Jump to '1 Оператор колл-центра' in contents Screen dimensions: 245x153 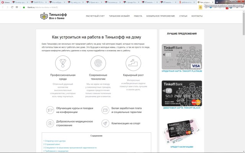[54, 141]
